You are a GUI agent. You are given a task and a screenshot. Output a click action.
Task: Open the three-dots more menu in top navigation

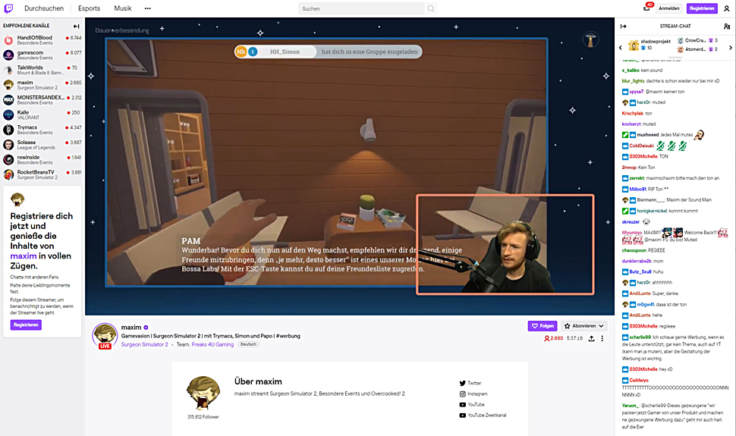[147, 8]
